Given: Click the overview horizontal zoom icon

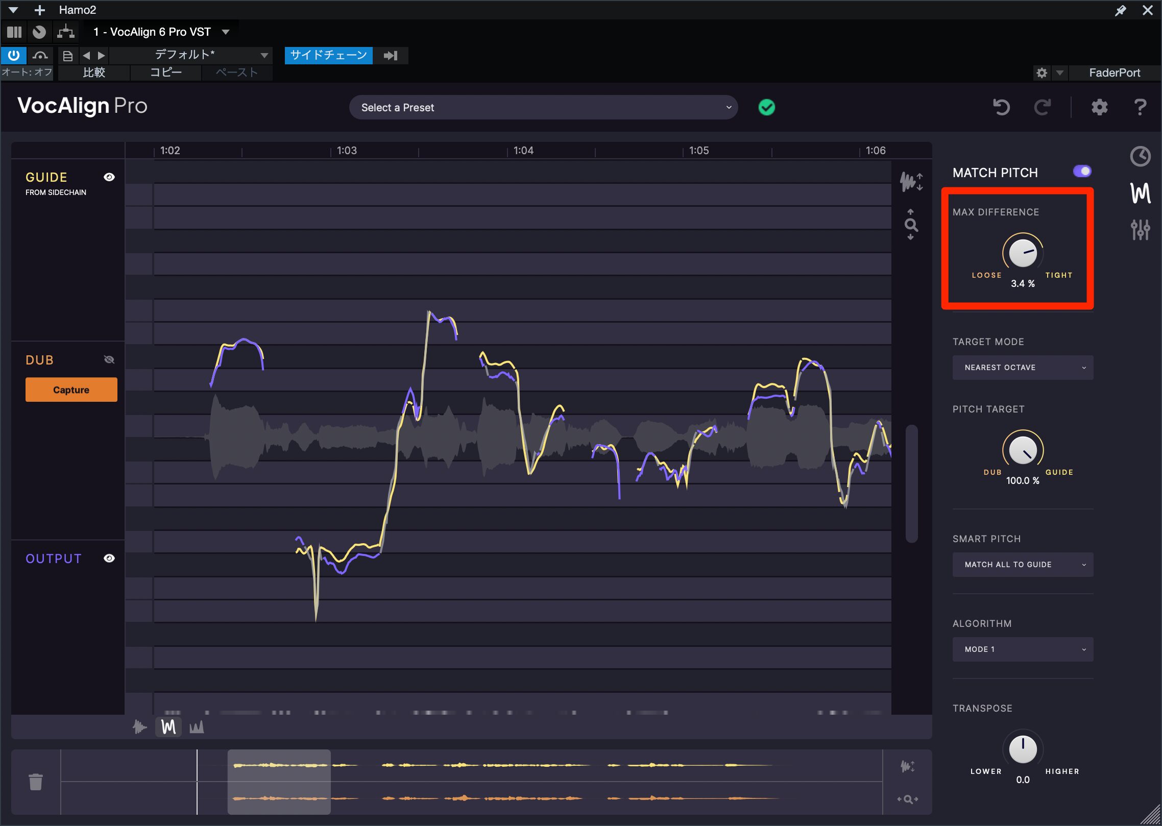Looking at the screenshot, I should (x=907, y=799).
